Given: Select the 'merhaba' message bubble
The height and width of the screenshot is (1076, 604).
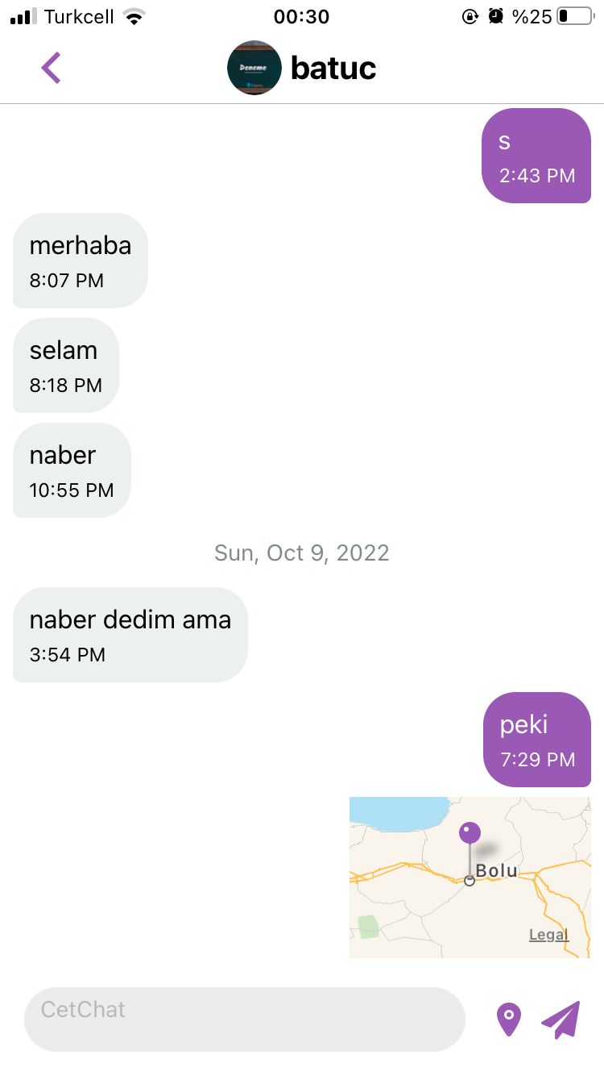Looking at the screenshot, I should [x=81, y=261].
